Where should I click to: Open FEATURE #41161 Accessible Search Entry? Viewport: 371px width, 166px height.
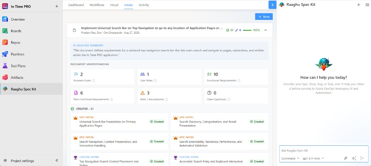pos(220,159)
